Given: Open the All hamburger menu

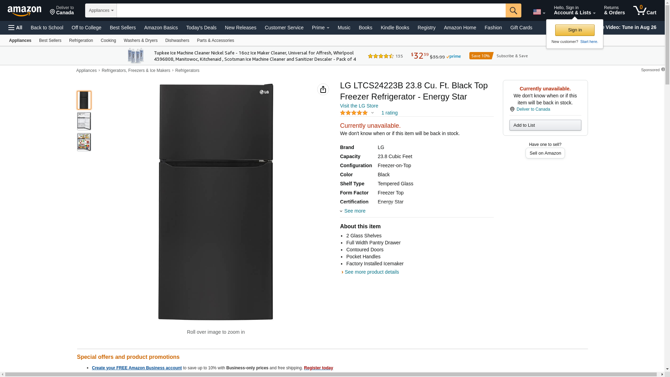Looking at the screenshot, I should 15,28.
